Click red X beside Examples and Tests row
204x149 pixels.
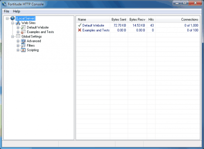click(x=80, y=30)
